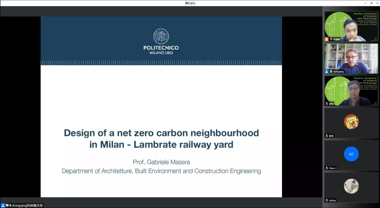Click the 'Department of Architetture' line

tap(161, 171)
